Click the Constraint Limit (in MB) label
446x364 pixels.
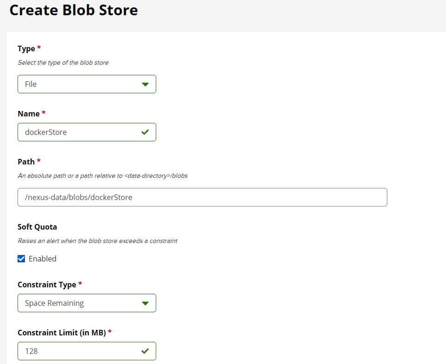coord(62,333)
